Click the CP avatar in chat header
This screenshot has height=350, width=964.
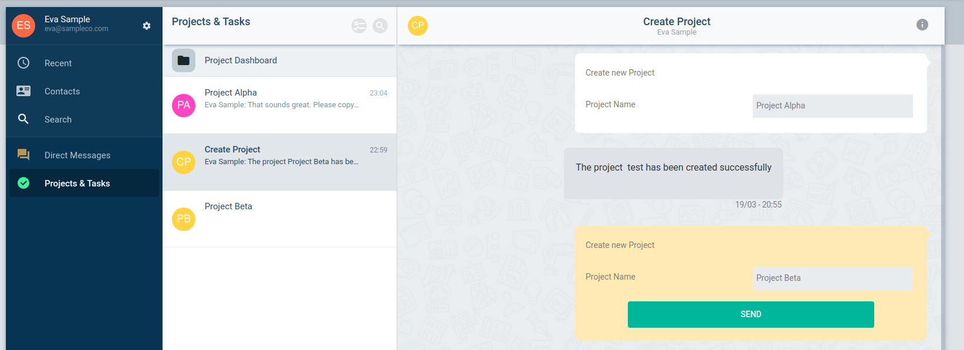pyautogui.click(x=418, y=25)
